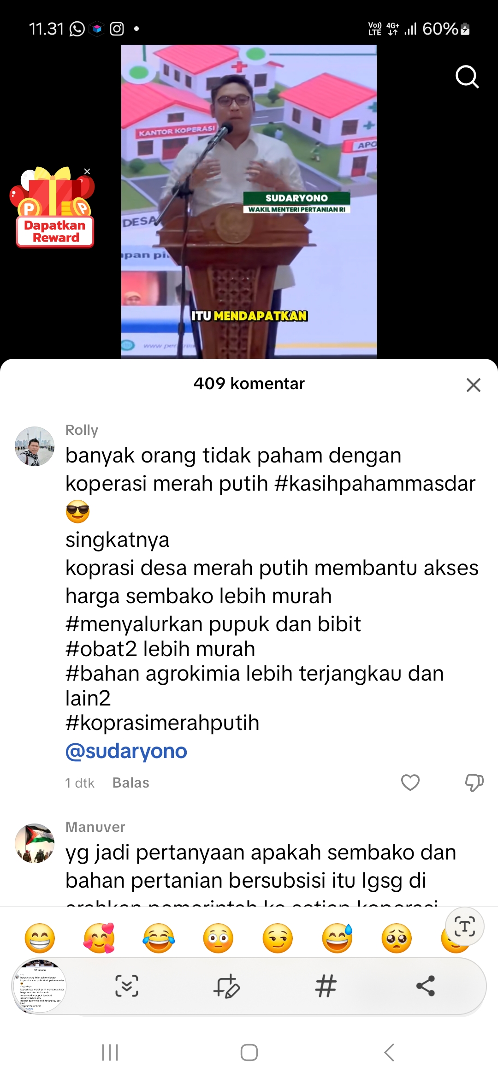
Task: Dismiss the Dapatkan Reward banner
Action: click(87, 172)
